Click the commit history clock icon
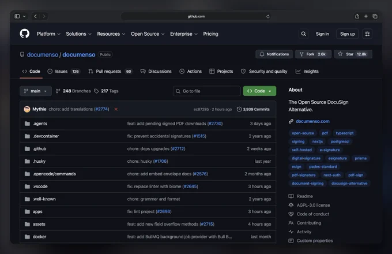392x254 pixels. [239, 109]
